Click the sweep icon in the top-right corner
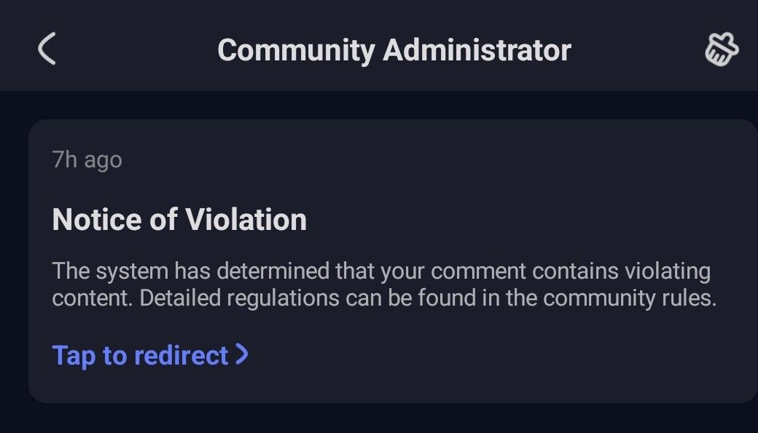The image size is (758, 433). point(720,49)
